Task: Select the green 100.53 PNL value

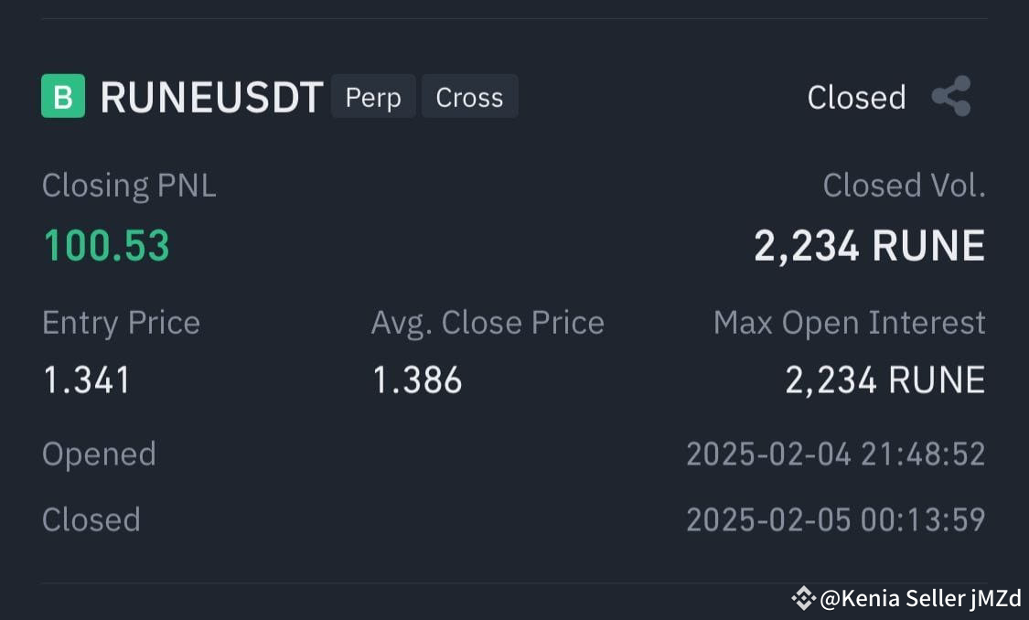Action: 105,244
